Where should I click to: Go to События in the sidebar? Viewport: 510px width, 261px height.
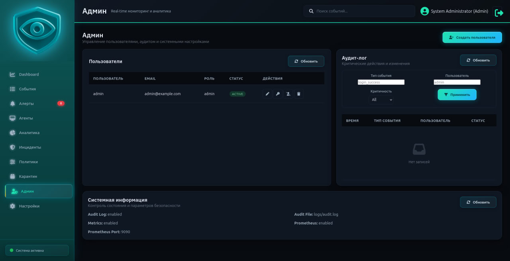click(x=39, y=89)
